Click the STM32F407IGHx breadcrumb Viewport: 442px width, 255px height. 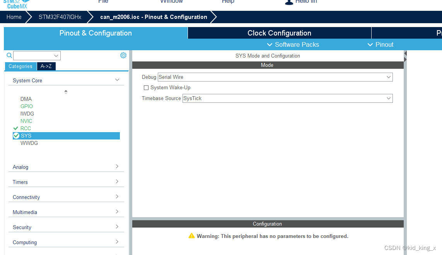60,17
